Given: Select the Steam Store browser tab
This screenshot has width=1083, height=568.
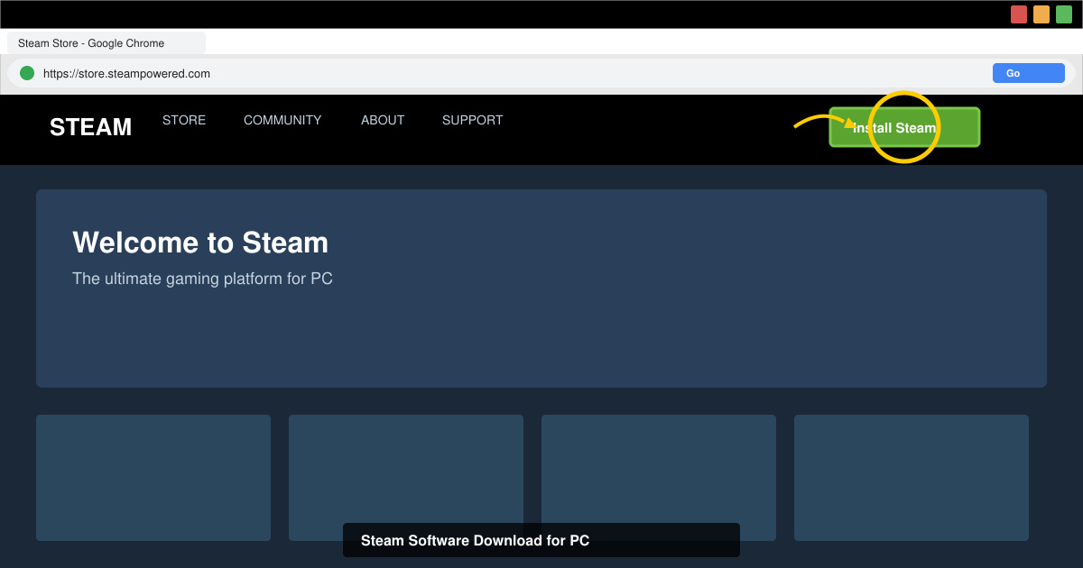Looking at the screenshot, I should (106, 43).
